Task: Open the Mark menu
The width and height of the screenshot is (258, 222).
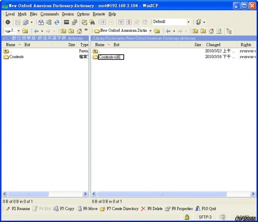Action: tap(22, 14)
